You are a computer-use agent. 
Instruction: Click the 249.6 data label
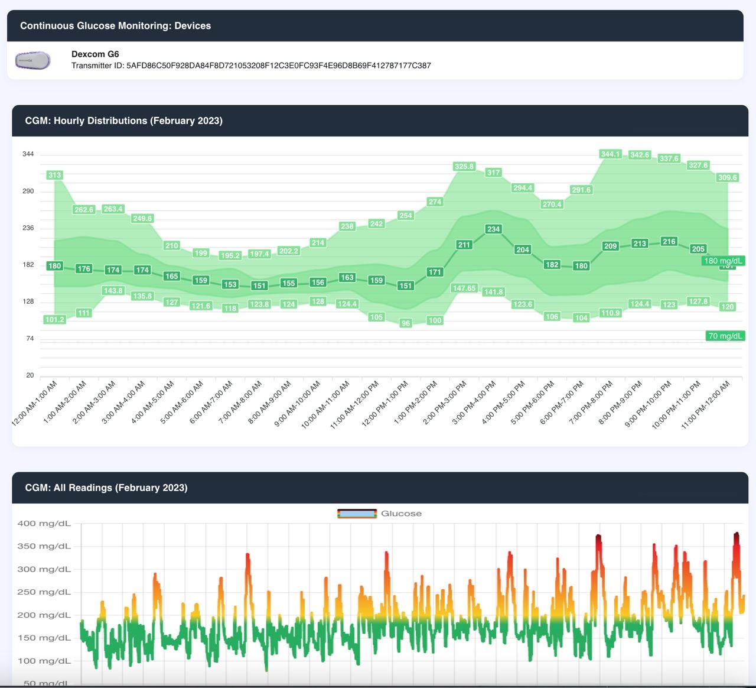pyautogui.click(x=142, y=218)
